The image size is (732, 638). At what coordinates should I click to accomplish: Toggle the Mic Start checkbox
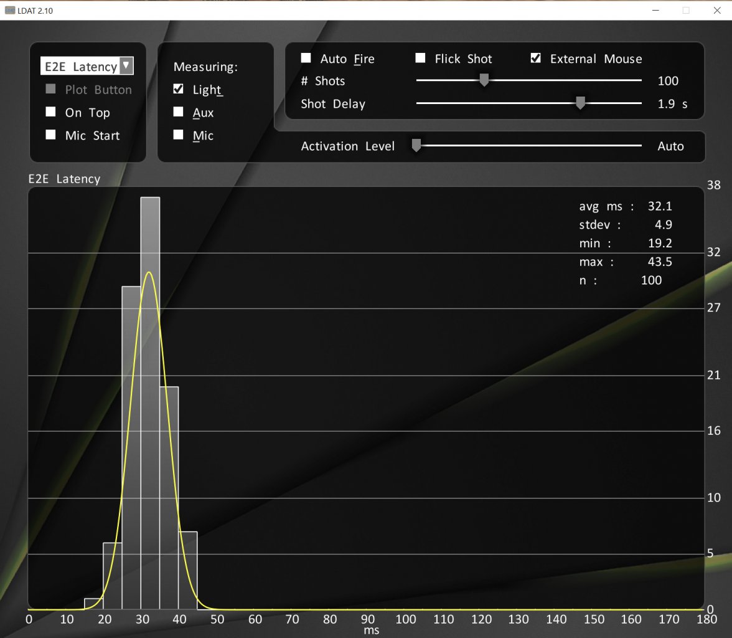click(x=50, y=135)
